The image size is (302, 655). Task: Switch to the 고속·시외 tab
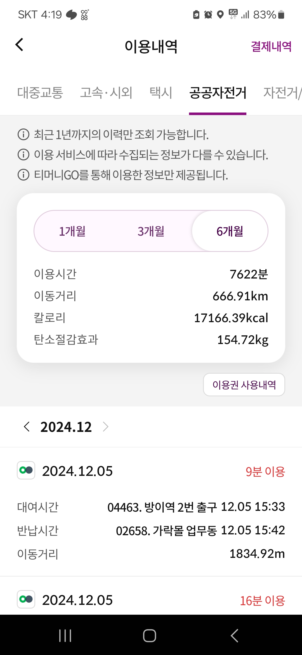click(x=106, y=93)
